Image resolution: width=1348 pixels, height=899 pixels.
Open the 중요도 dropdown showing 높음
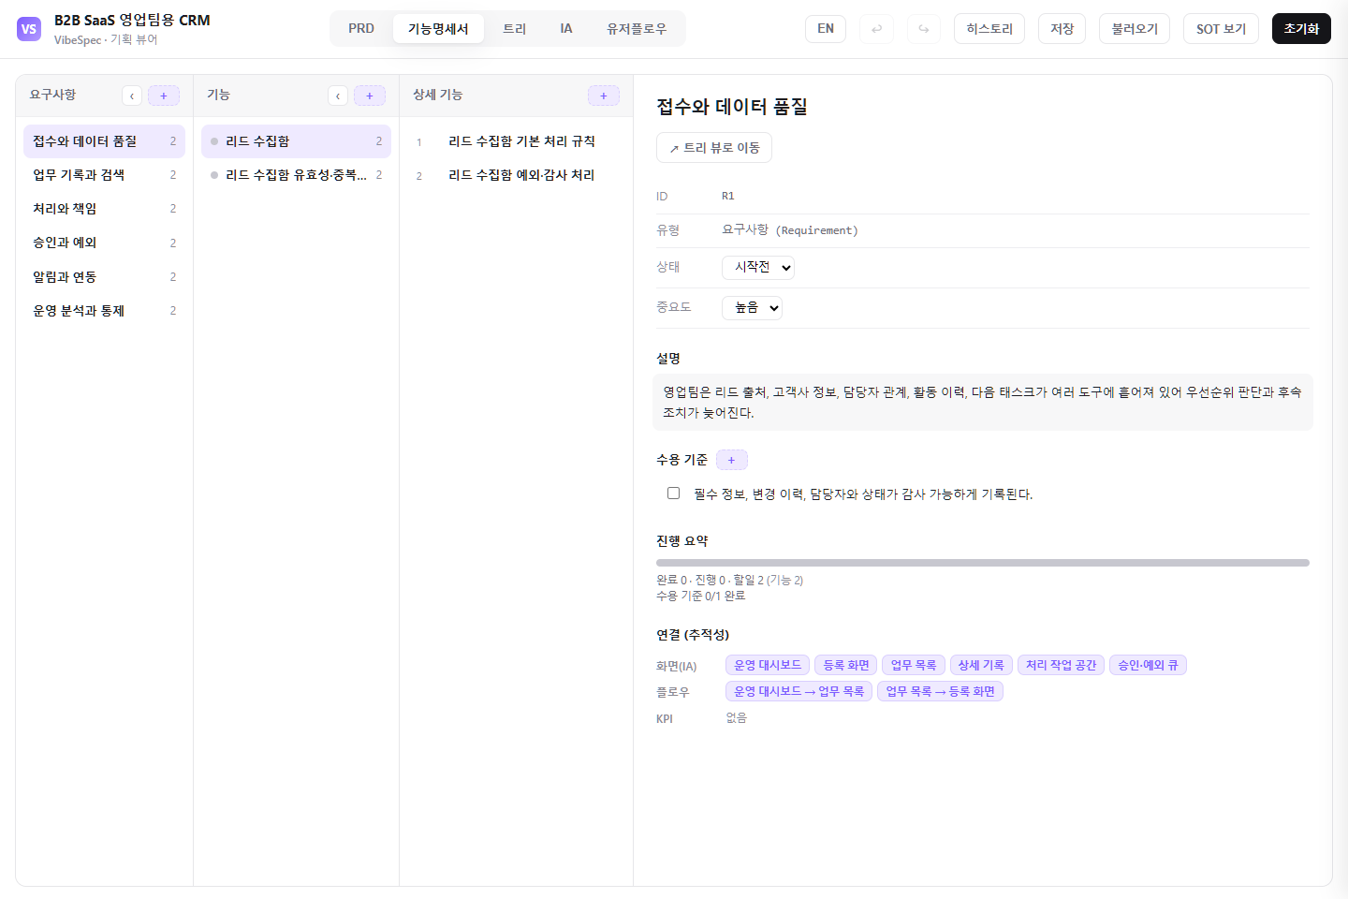tap(752, 308)
